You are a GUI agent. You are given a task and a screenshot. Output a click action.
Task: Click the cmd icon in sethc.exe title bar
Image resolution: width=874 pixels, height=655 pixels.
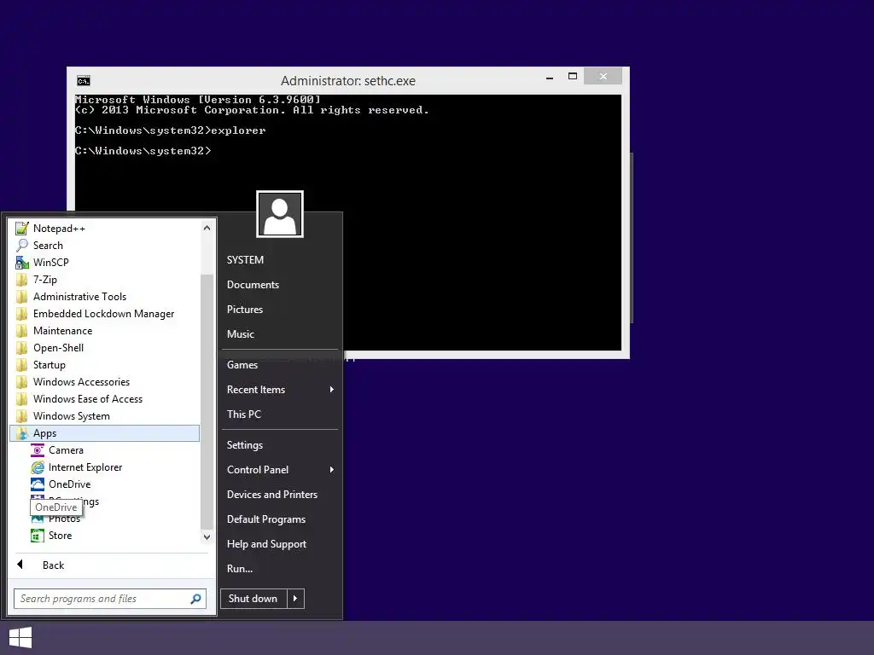(84, 81)
